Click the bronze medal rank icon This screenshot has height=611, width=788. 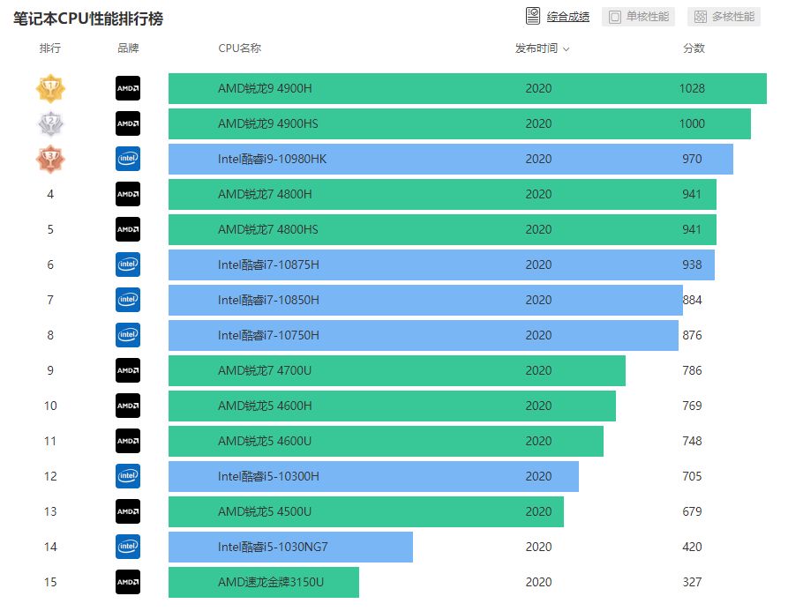tap(50, 159)
